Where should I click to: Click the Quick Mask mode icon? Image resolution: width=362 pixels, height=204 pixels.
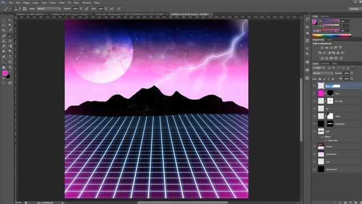4,83
